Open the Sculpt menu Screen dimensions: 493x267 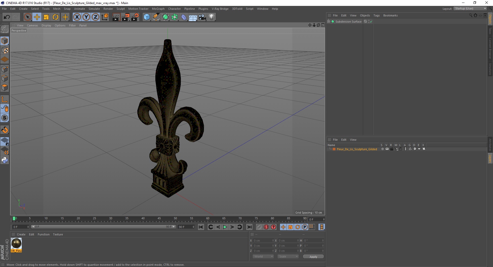click(x=120, y=9)
